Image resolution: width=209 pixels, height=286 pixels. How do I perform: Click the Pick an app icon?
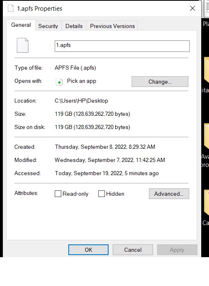[x=59, y=82]
